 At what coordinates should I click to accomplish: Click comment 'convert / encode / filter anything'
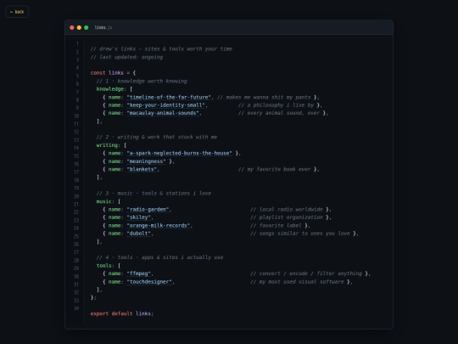[306, 274]
